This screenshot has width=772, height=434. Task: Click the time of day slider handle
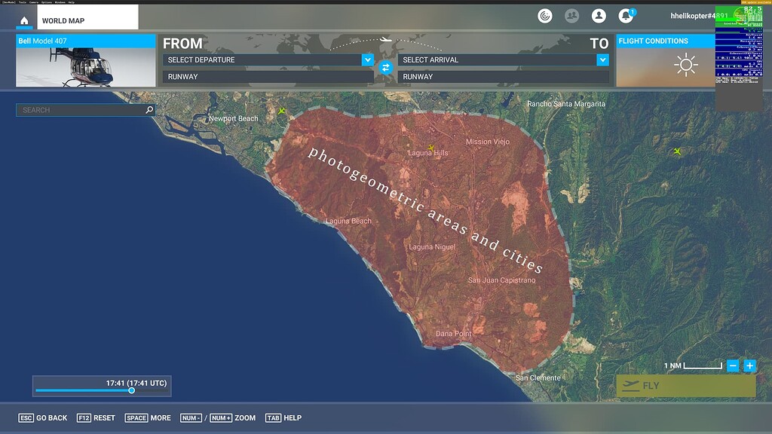(131, 390)
